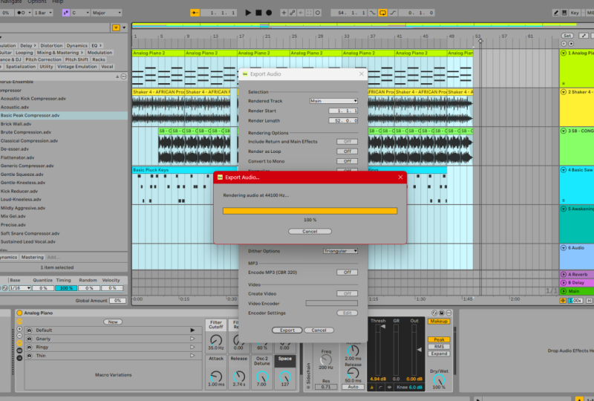The width and height of the screenshot is (594, 401).
Task: Click the camera icon beside Gnarly variation
Action: (x=30, y=339)
